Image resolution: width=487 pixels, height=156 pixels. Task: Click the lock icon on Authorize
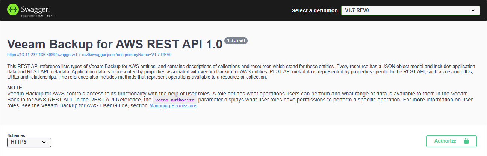pos(466,141)
